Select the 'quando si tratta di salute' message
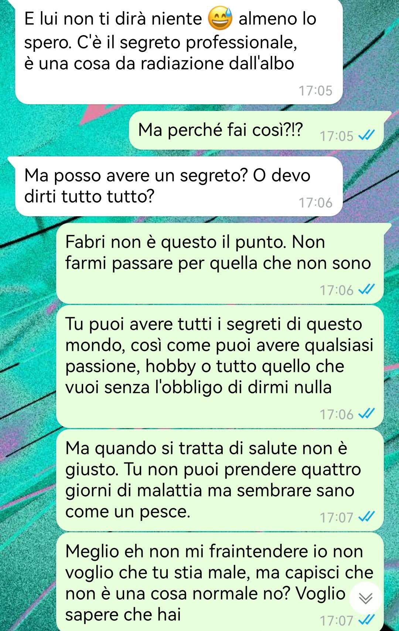 tap(220, 480)
